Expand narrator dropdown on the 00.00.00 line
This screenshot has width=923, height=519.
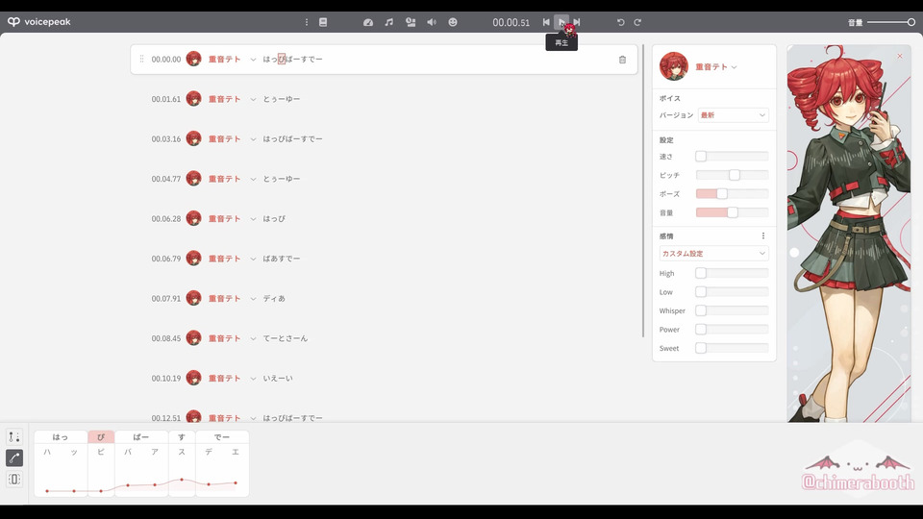253,60
